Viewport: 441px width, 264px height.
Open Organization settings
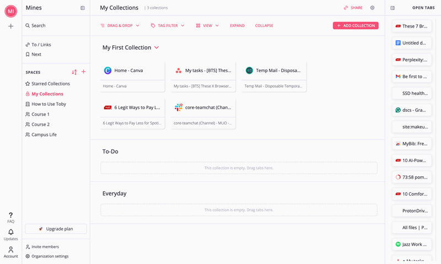tap(47, 256)
